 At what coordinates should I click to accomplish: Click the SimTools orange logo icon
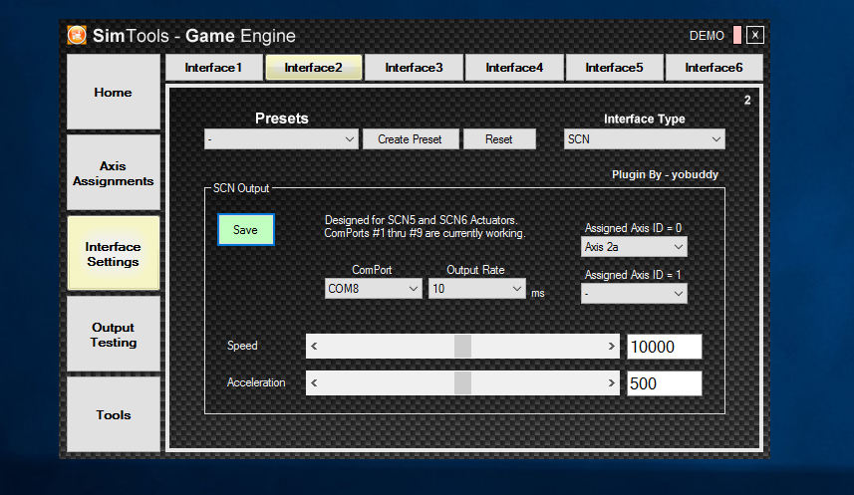(77, 36)
